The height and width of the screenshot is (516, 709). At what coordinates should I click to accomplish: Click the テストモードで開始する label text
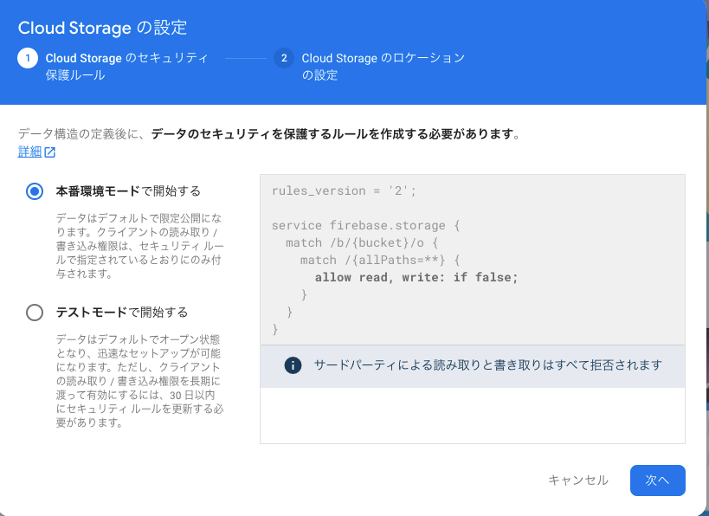[122, 313]
